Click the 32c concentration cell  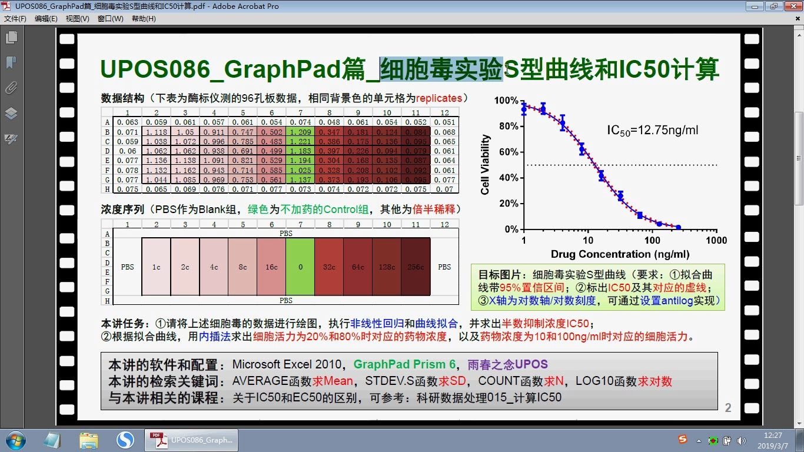coord(330,267)
